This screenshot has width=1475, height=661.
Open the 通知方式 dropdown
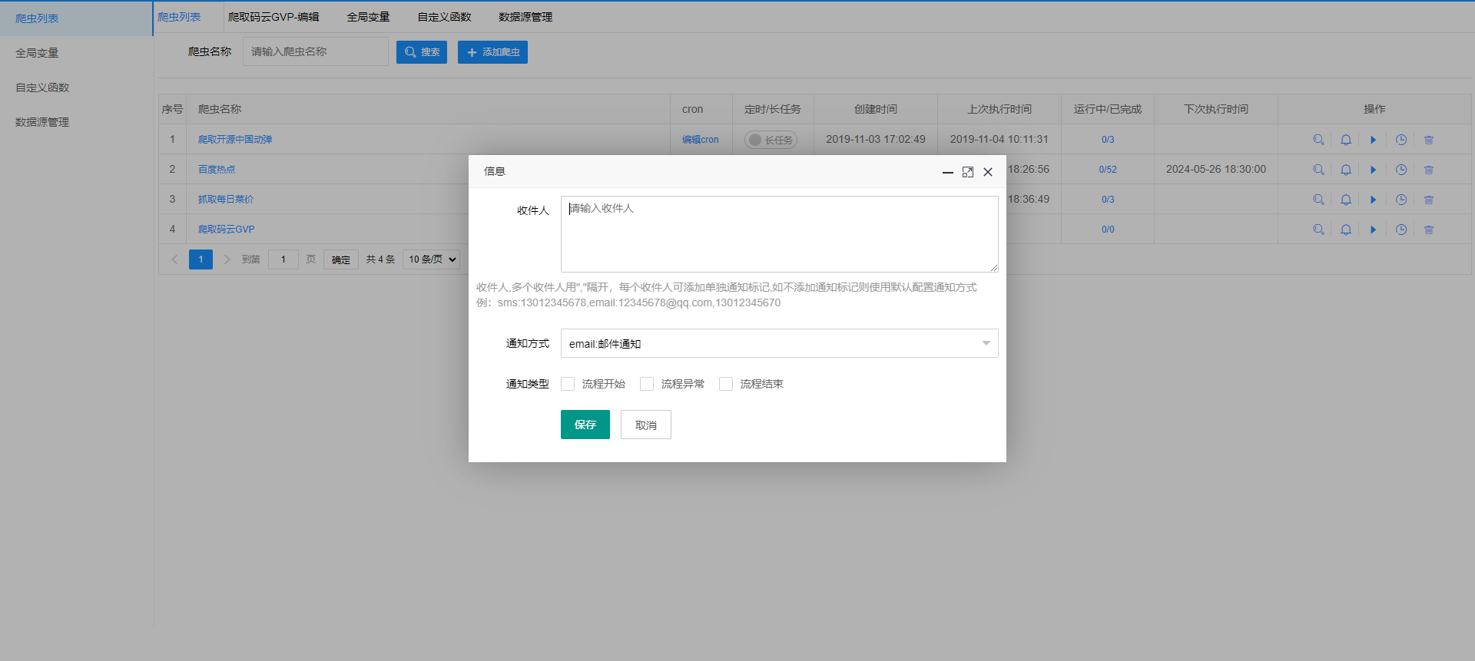coord(780,343)
